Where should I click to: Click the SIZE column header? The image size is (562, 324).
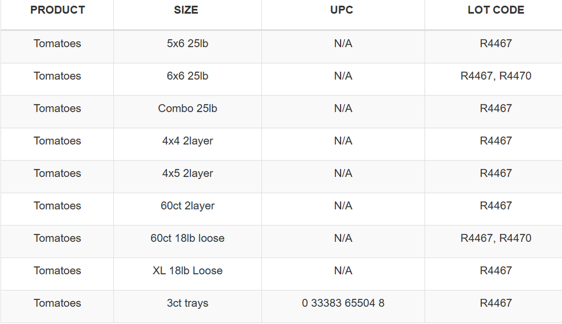186,10
